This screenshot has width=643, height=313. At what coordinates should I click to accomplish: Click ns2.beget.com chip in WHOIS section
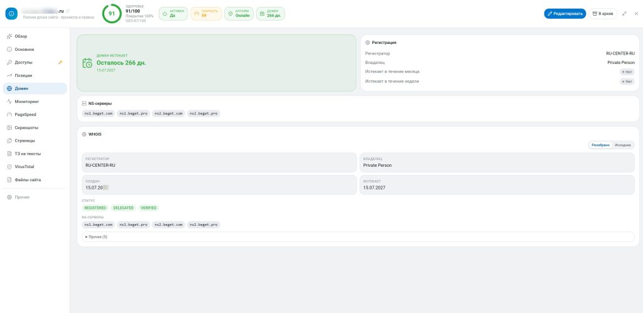coord(168,225)
